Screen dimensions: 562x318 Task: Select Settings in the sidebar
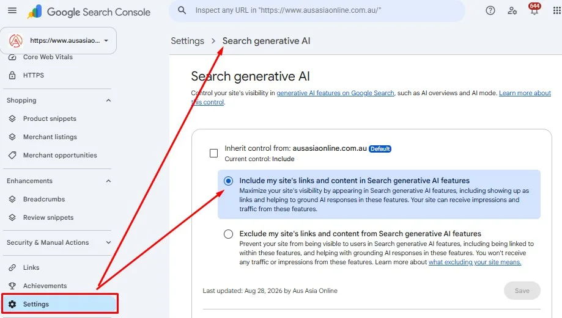click(x=59, y=304)
